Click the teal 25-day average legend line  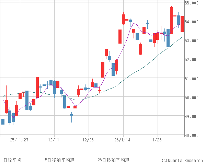tap(93, 160)
